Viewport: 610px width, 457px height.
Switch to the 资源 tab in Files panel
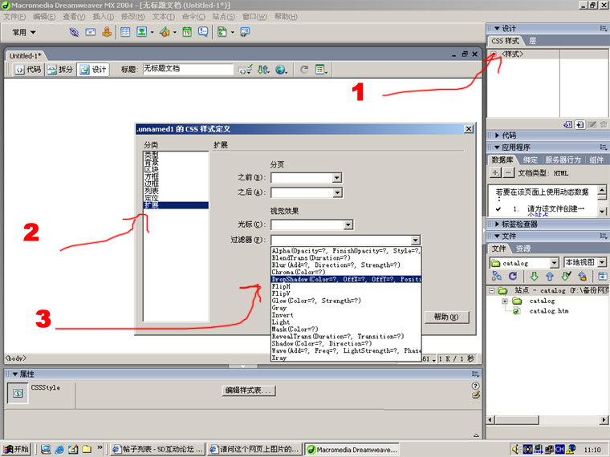pyautogui.click(x=523, y=249)
